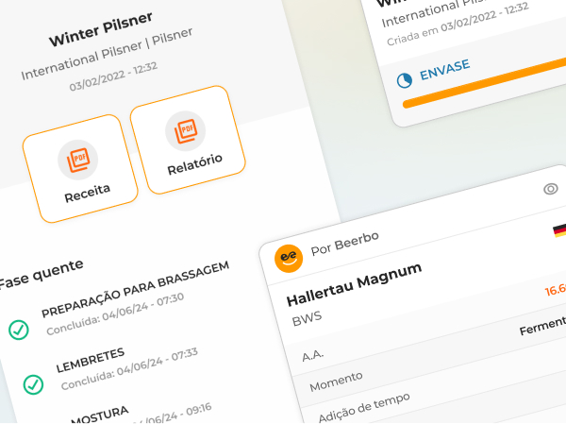Click the ENVASE pie progress icon

point(405,80)
